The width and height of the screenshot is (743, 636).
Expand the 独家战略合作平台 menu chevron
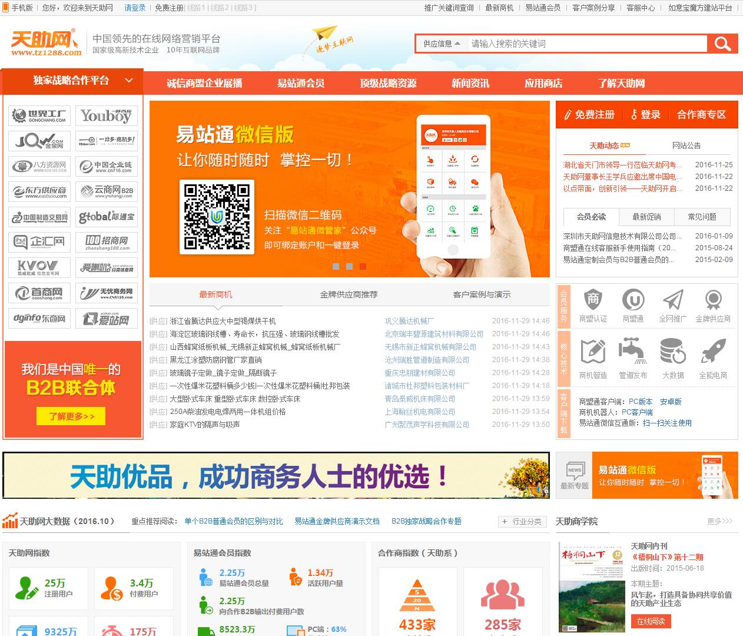pos(129,81)
